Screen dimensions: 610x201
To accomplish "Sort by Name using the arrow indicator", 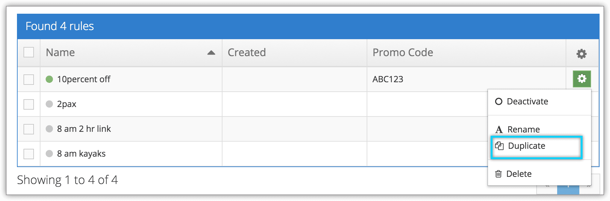I will (211, 53).
